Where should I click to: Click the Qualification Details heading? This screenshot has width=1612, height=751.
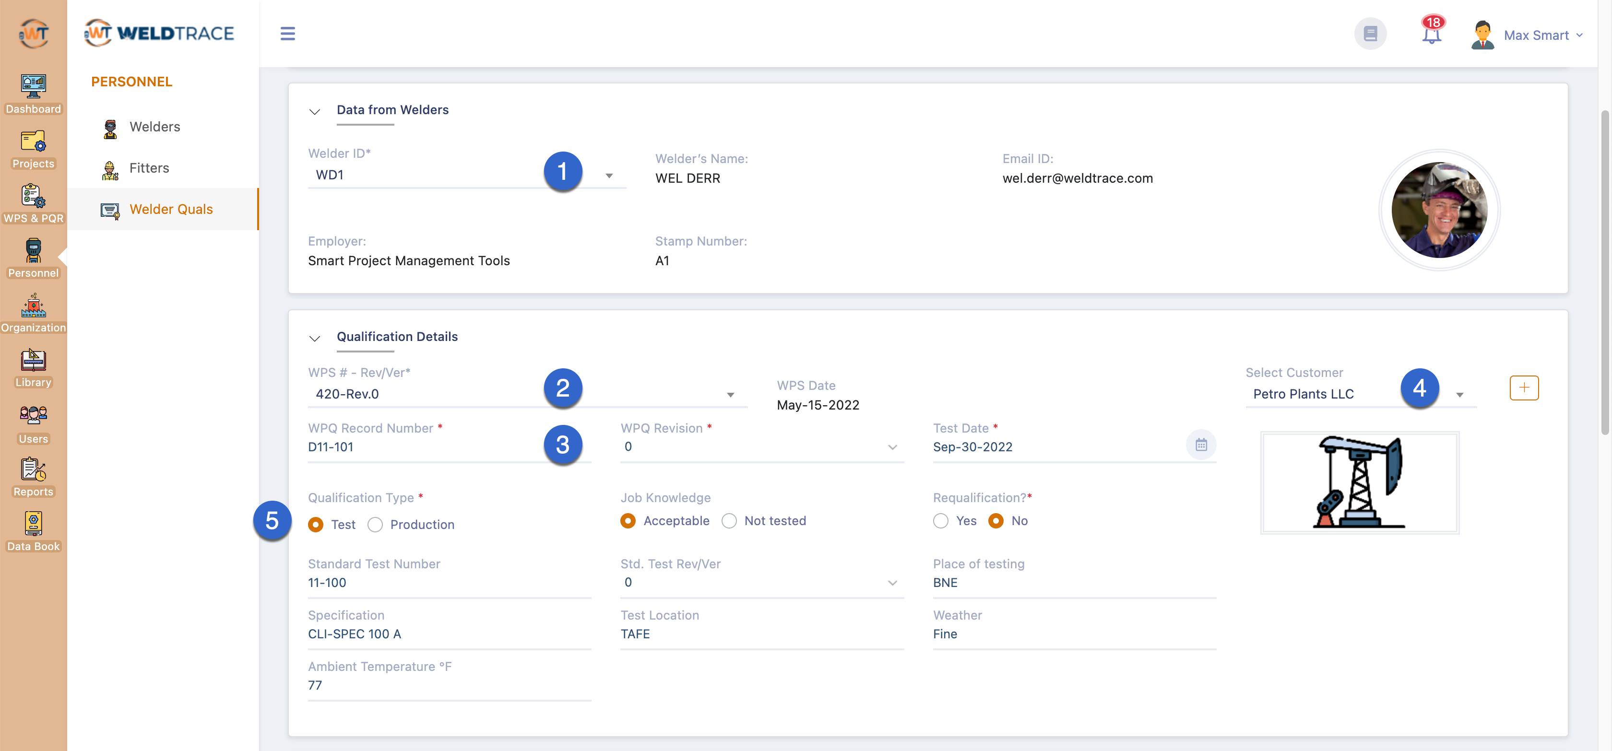[x=397, y=337]
